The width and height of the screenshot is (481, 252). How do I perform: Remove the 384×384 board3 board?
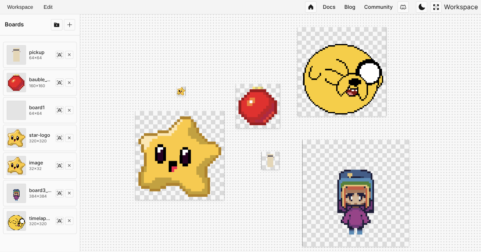69,193
